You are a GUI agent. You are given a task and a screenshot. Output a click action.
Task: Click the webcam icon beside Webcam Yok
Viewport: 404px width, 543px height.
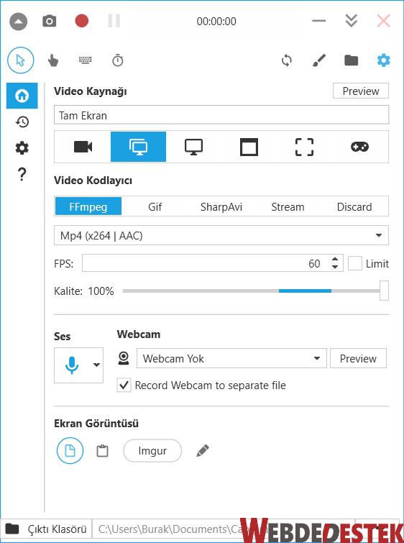[124, 358]
